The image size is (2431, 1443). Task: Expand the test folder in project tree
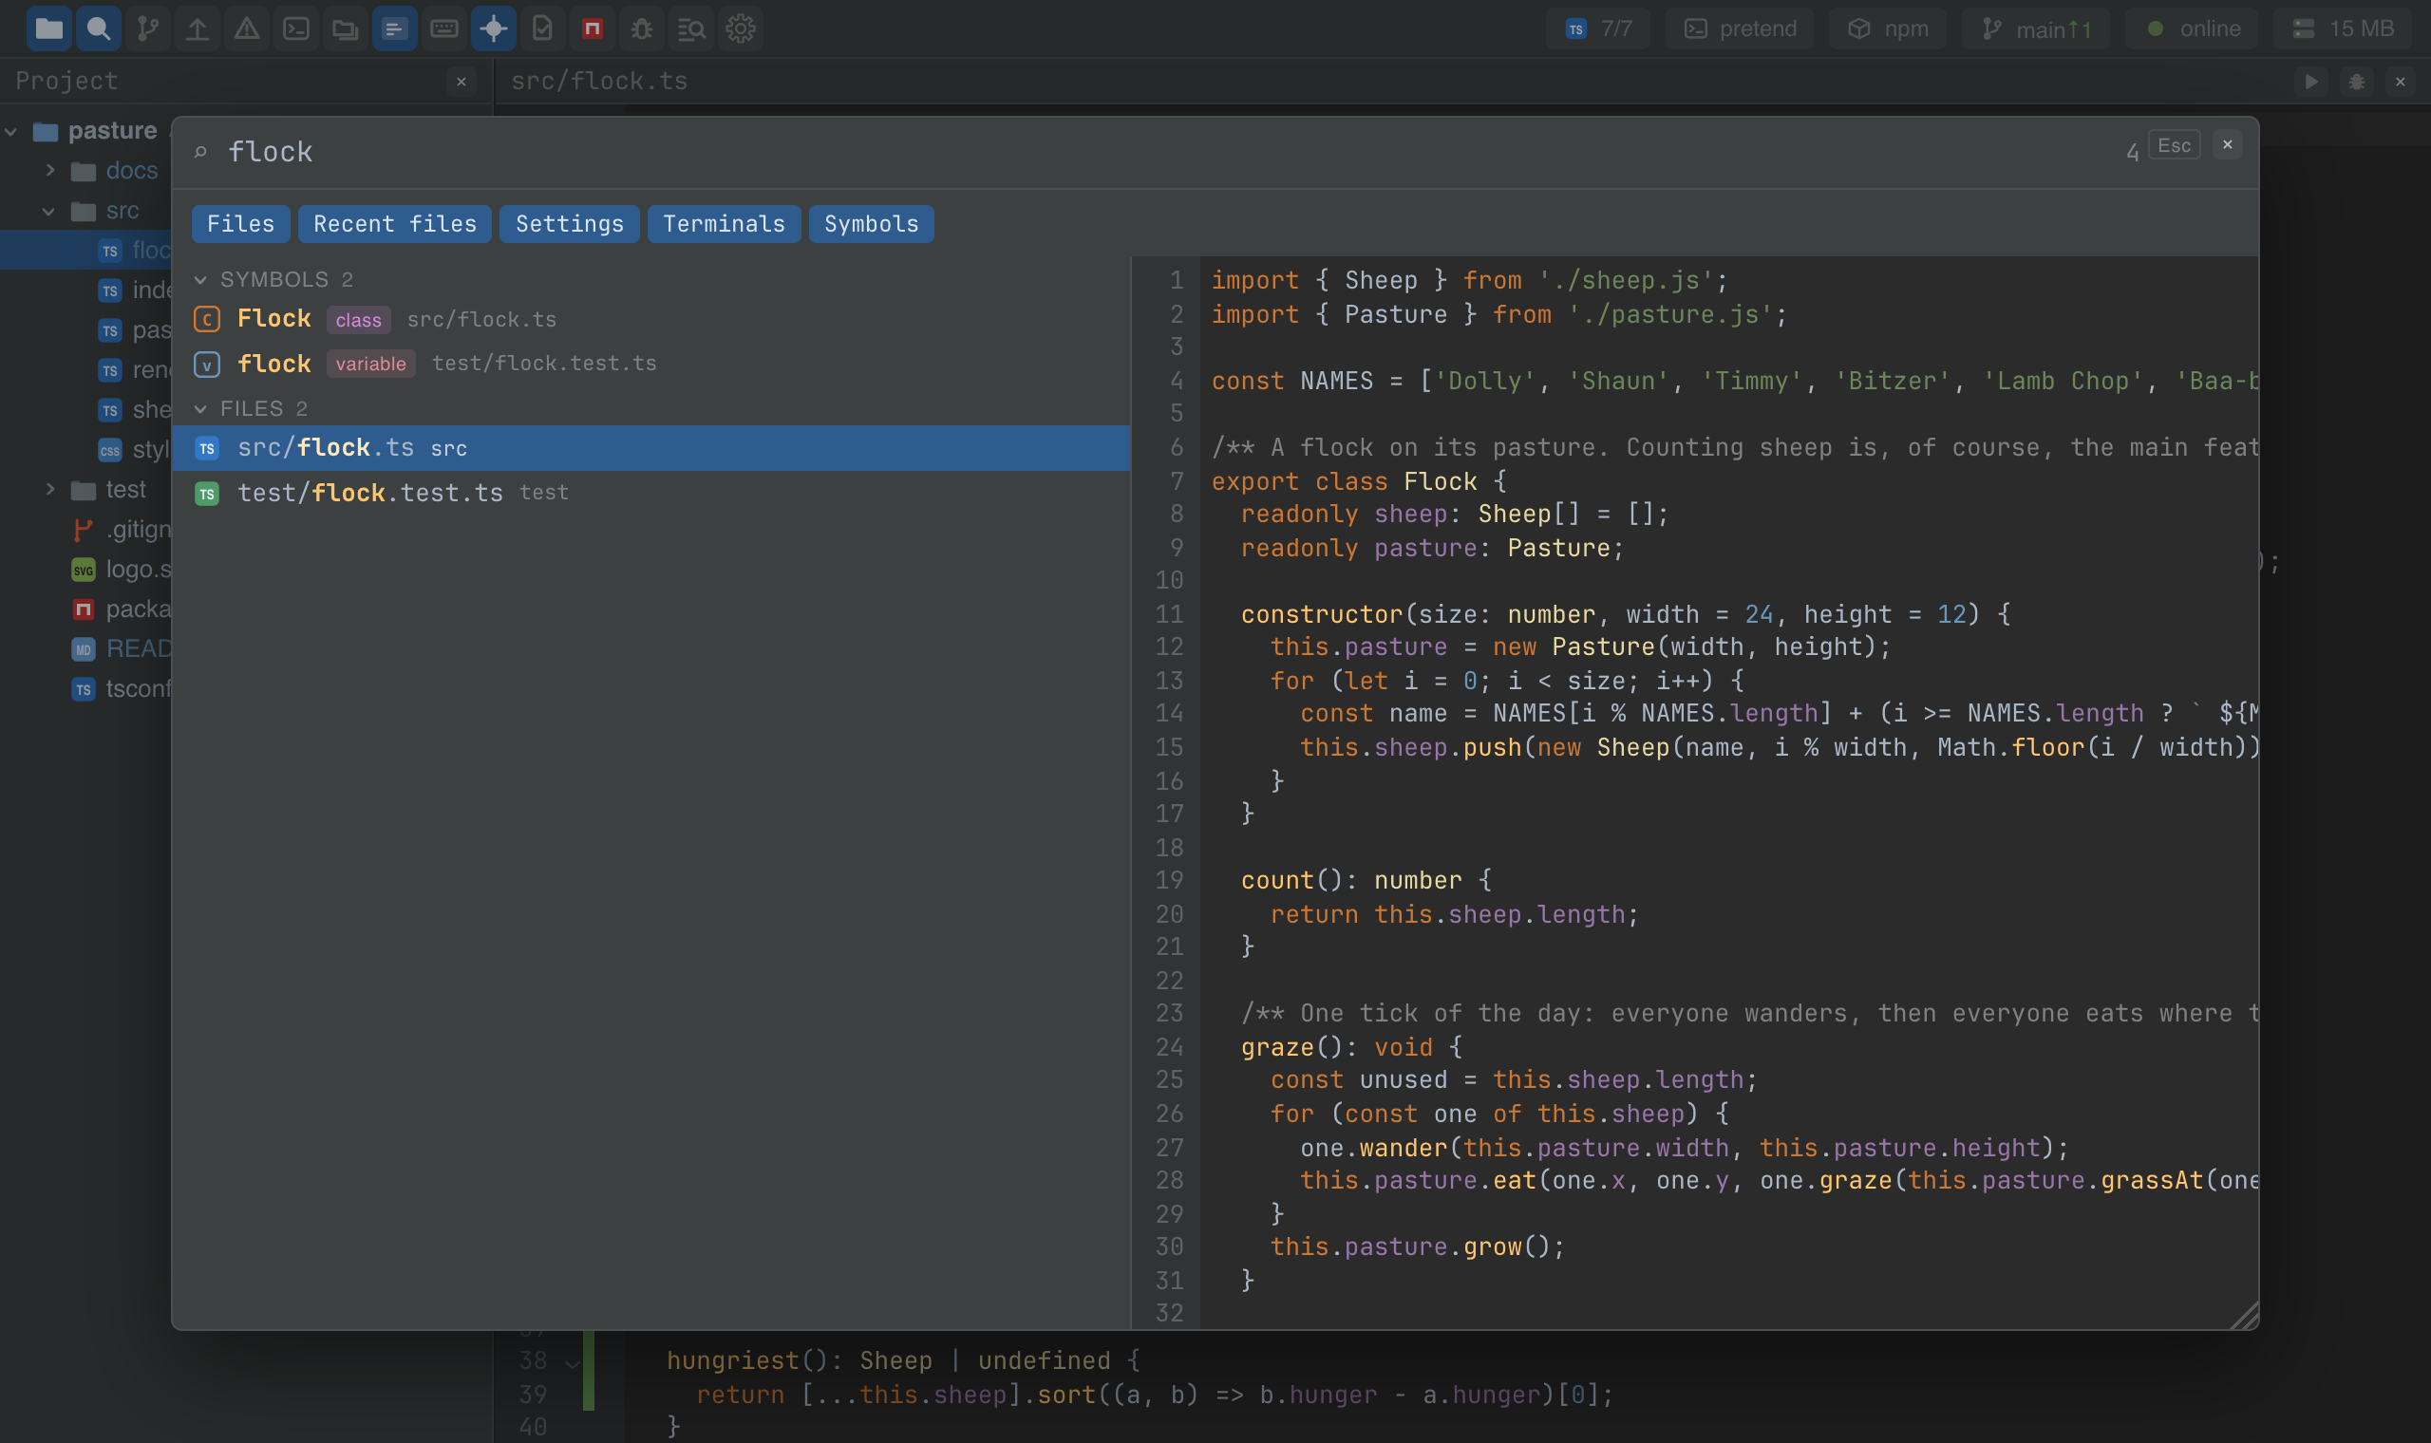(x=50, y=489)
